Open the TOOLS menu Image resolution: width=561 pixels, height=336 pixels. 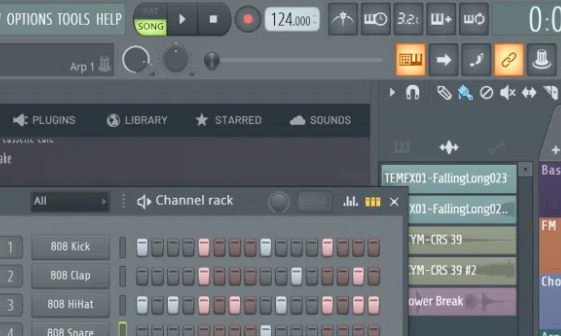[73, 20]
